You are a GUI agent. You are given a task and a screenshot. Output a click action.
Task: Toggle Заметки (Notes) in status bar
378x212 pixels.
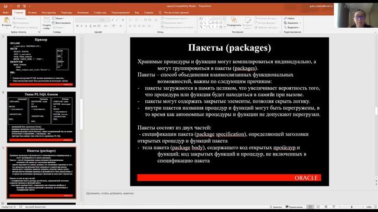[x=276, y=207]
